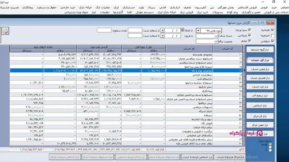
Task: Click the تا تاریخ date field
Action: coord(173,36)
